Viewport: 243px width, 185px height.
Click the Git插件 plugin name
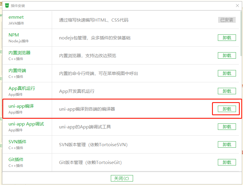point(16,159)
